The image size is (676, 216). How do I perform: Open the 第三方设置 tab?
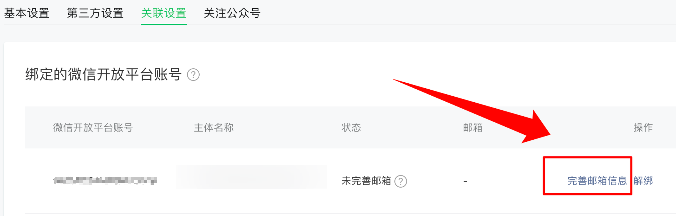95,13
